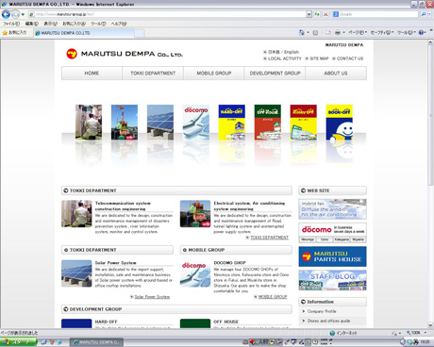
Task: Select the ABOUT US navigation tab
Action: (336, 74)
